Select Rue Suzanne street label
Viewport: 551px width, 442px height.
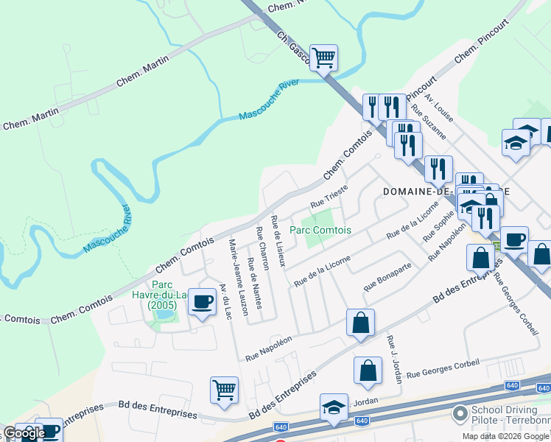pos(429,122)
